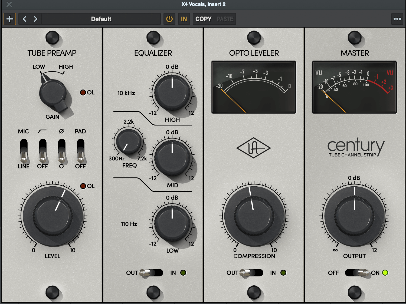Click the Century Tube Channel Strip logo
Screen dimensions: 406x304
[355, 147]
